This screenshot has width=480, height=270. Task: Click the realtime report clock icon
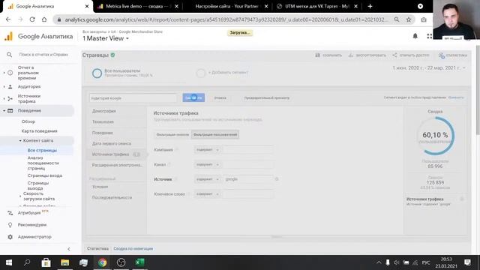[x=10, y=73]
